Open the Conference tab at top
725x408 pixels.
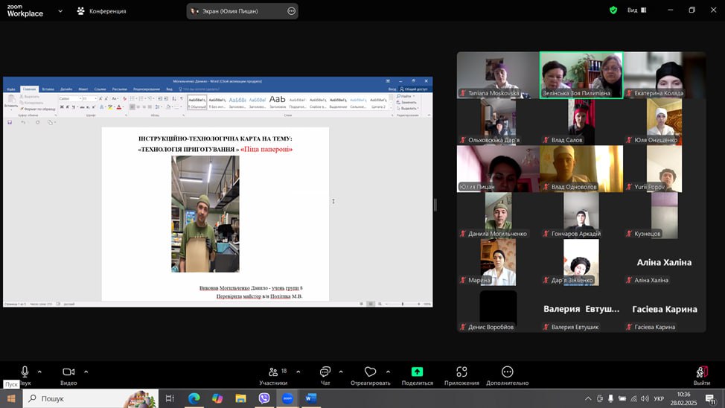(102, 11)
